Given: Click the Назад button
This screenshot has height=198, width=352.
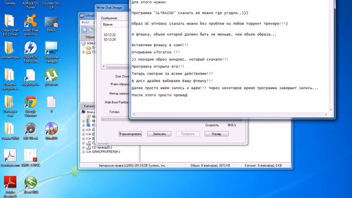Looking at the screenshot, I should pyautogui.click(x=216, y=134).
